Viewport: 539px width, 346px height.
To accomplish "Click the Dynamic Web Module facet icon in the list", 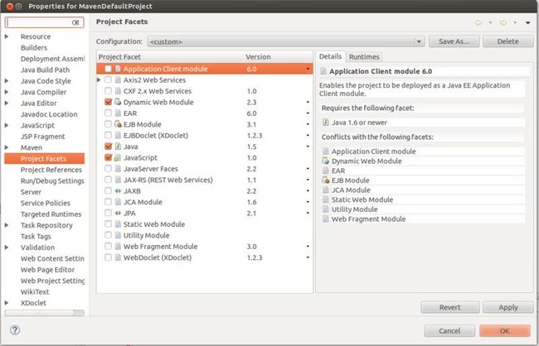I will tap(118, 102).
